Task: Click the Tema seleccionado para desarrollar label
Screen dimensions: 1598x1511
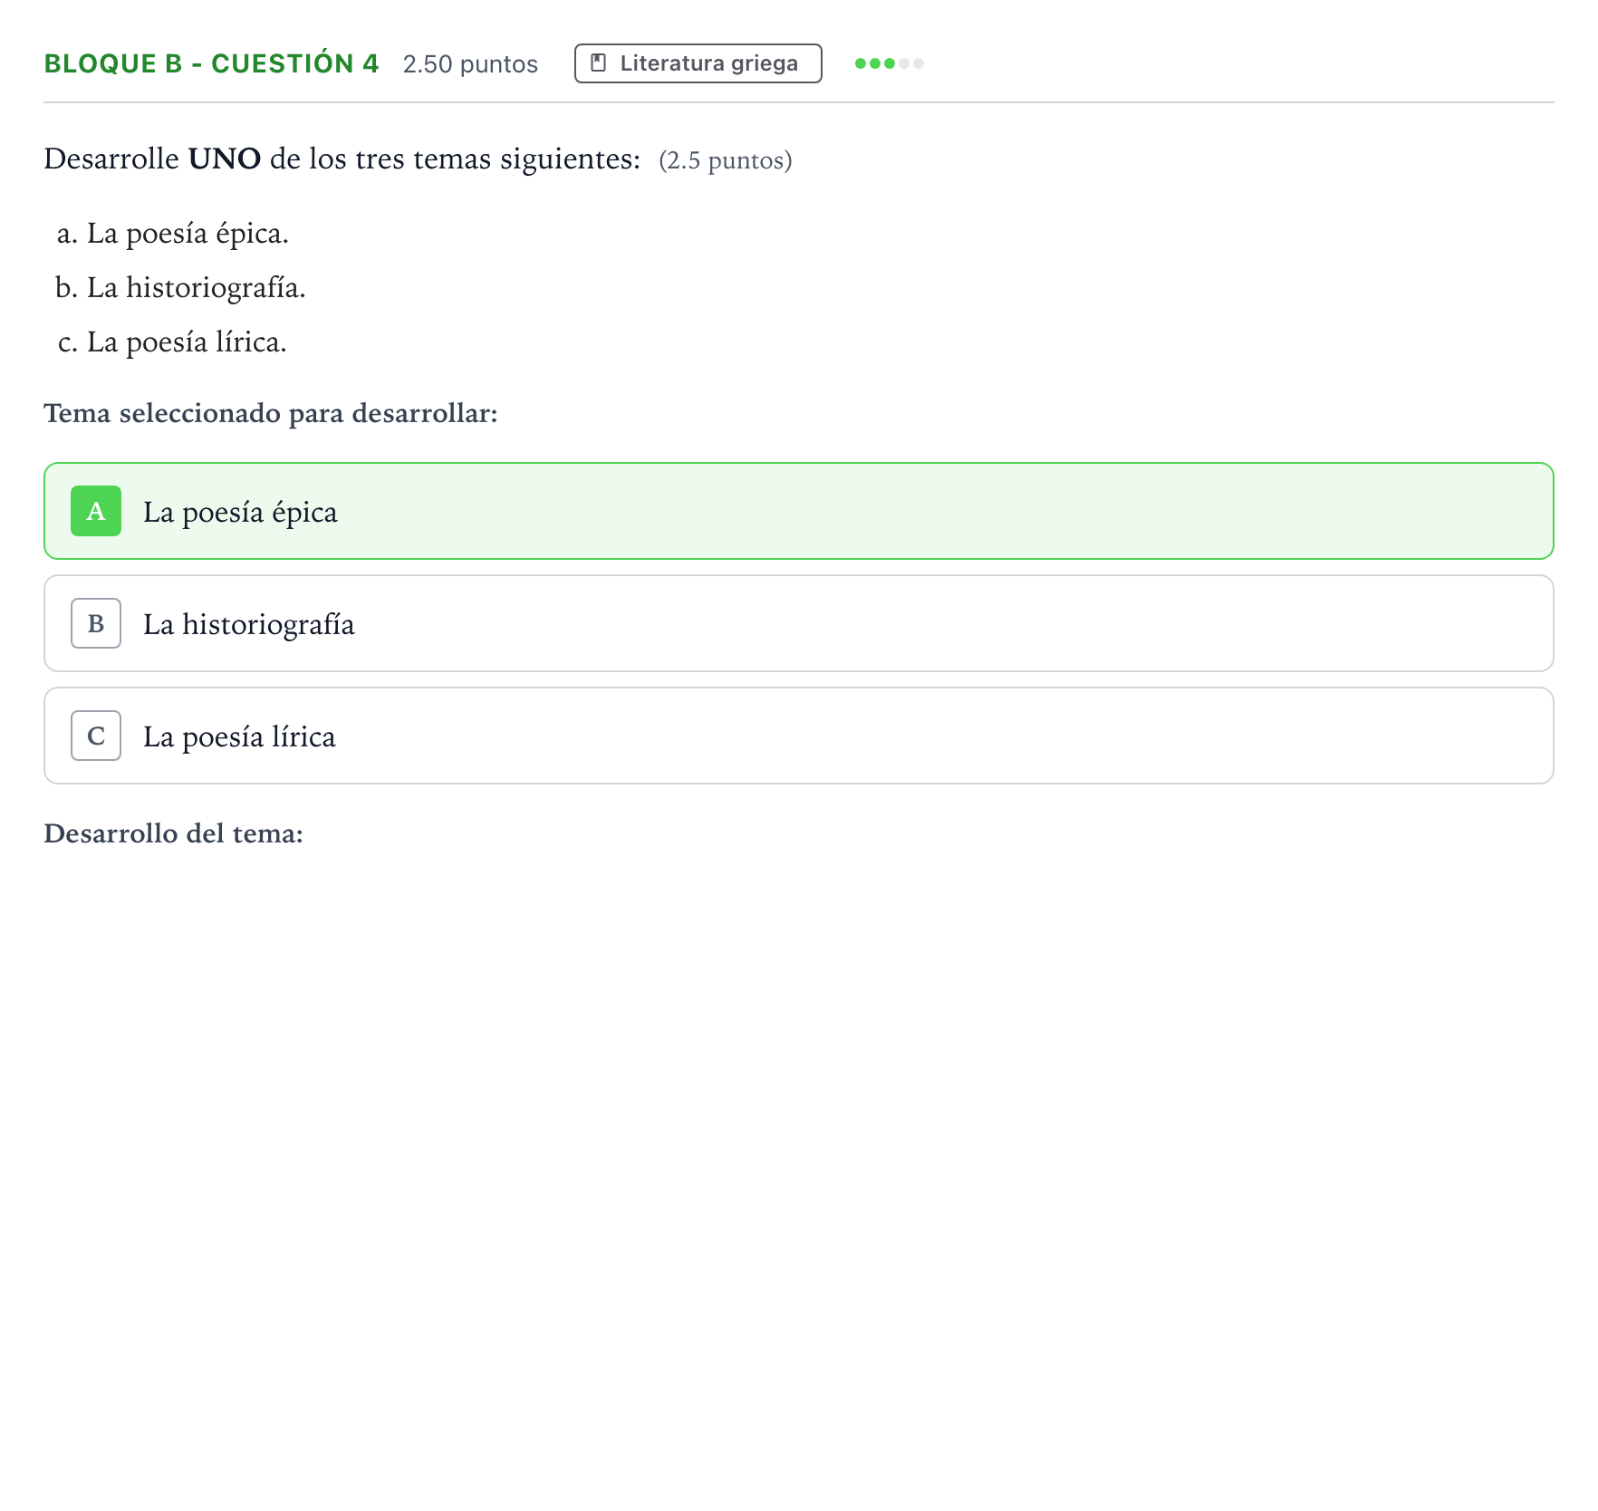Action: click(271, 413)
